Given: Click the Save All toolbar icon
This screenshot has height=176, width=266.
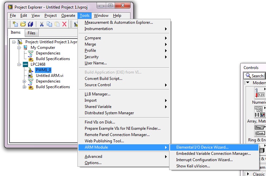Looking at the screenshot, I should coord(31,24).
